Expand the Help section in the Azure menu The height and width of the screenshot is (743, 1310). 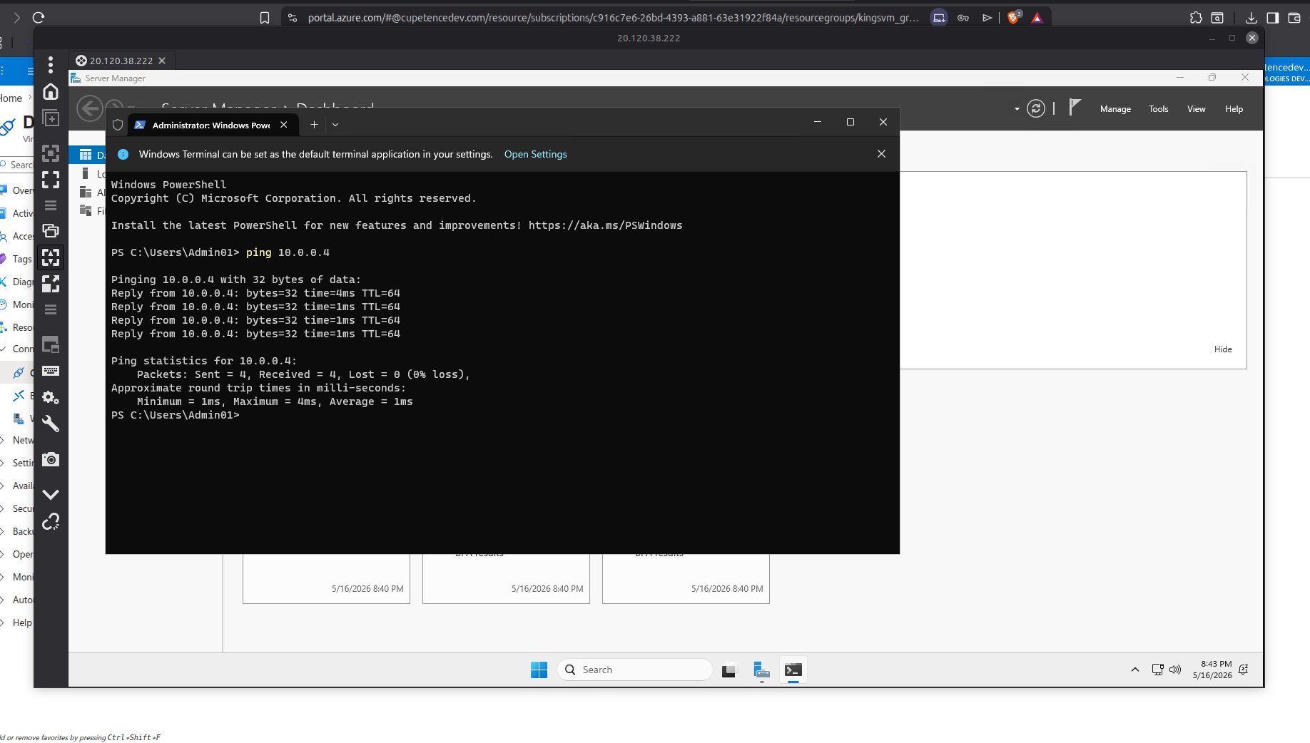(x=4, y=622)
